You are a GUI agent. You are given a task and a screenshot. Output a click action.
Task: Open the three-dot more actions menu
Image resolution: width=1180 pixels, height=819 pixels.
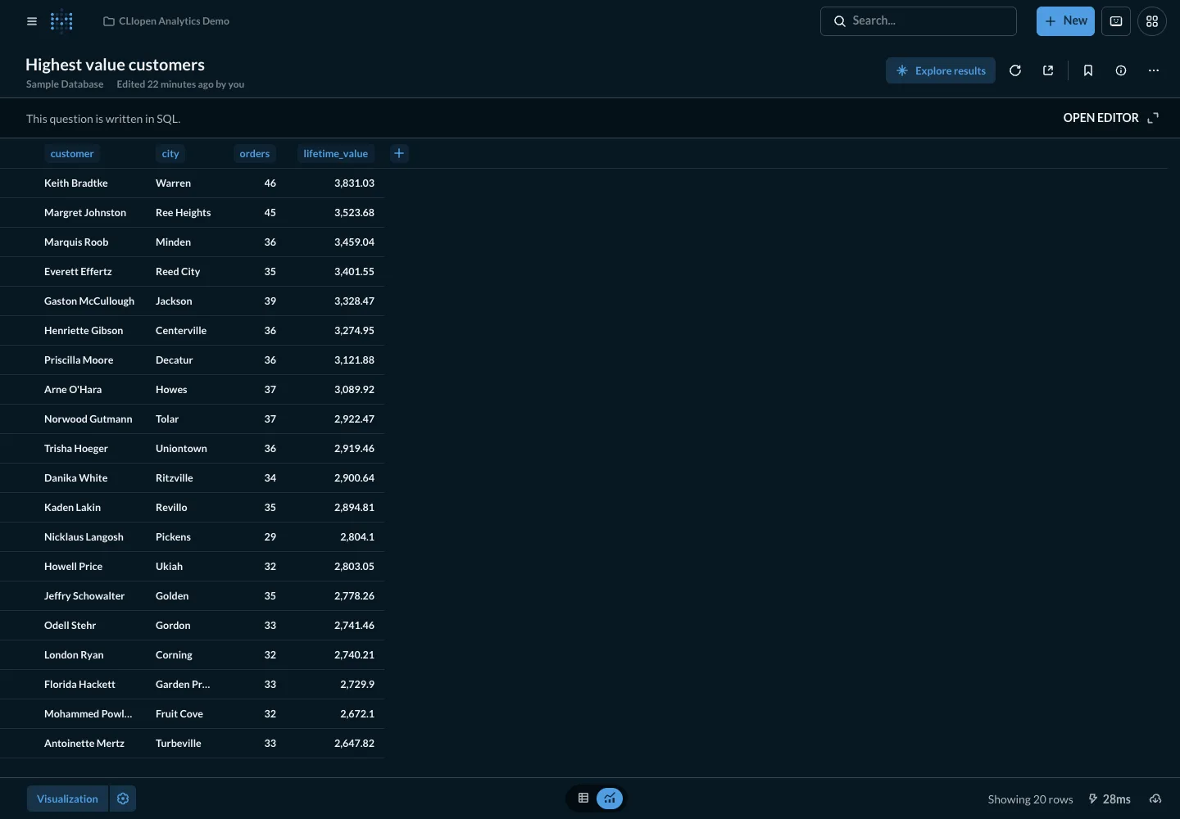(x=1154, y=70)
